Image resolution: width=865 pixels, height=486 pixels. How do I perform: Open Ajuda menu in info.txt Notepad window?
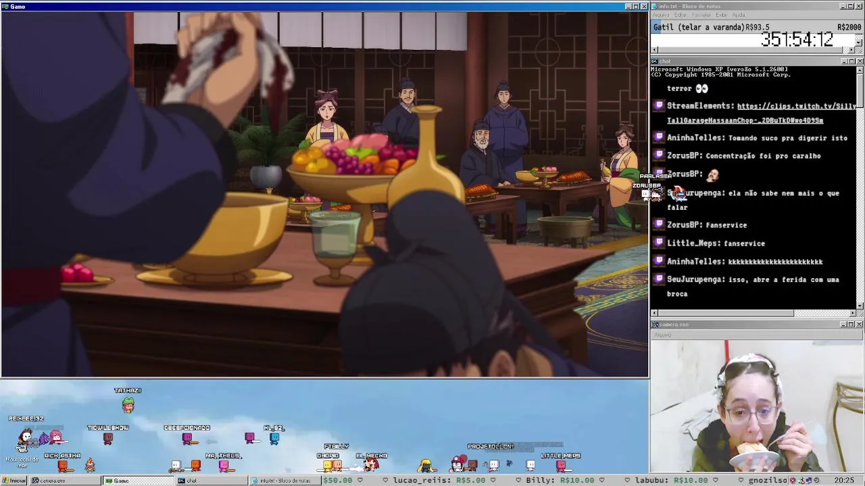click(739, 15)
